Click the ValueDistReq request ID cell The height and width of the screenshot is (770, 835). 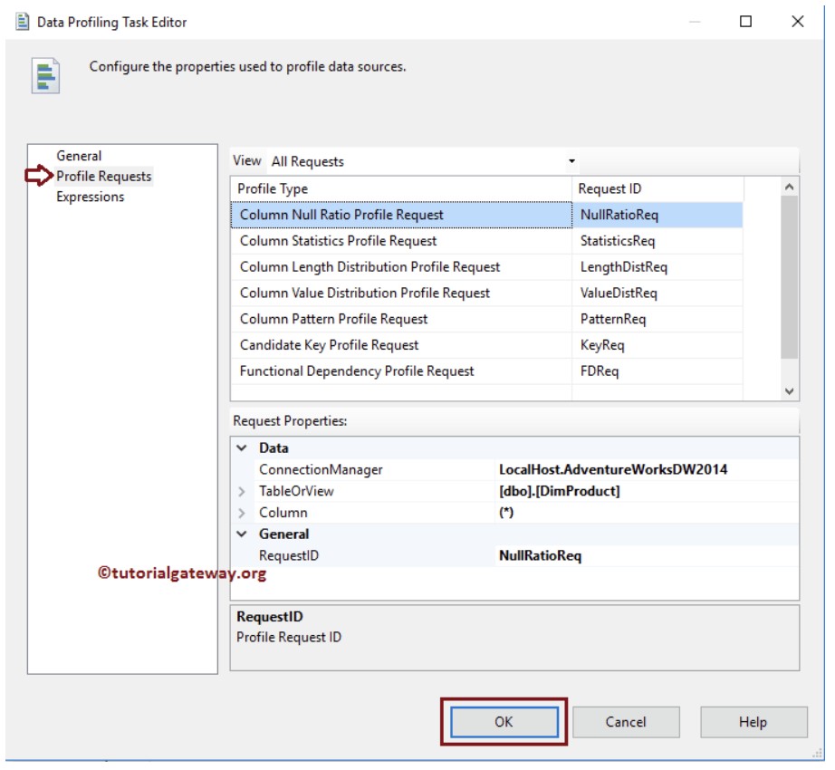tap(657, 294)
